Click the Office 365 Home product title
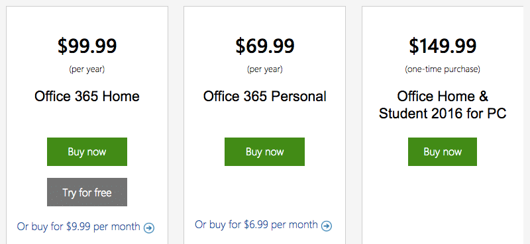 tap(87, 97)
